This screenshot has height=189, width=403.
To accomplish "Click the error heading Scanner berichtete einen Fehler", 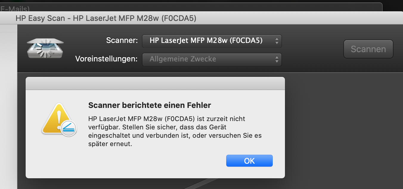I will coord(149,105).
